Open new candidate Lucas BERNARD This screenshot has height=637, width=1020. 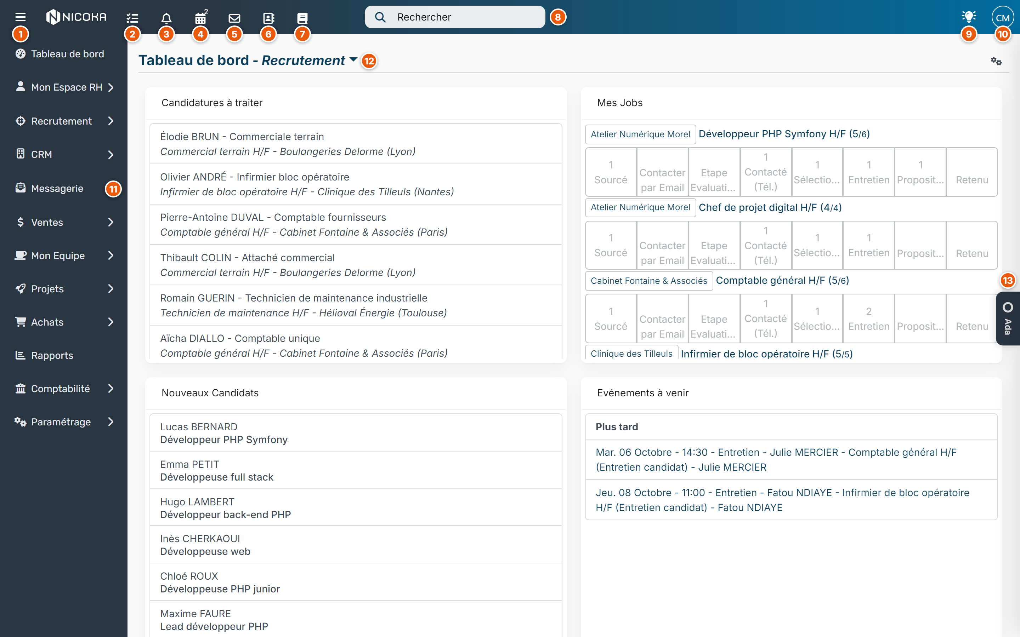click(356, 433)
